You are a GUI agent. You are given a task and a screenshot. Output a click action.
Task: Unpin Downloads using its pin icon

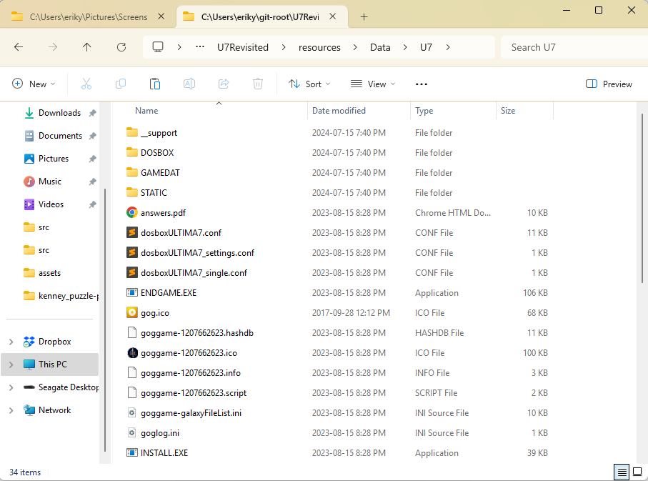tap(93, 113)
